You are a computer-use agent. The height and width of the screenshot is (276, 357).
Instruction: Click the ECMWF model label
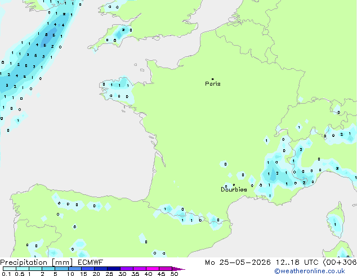[x=91, y=262]
